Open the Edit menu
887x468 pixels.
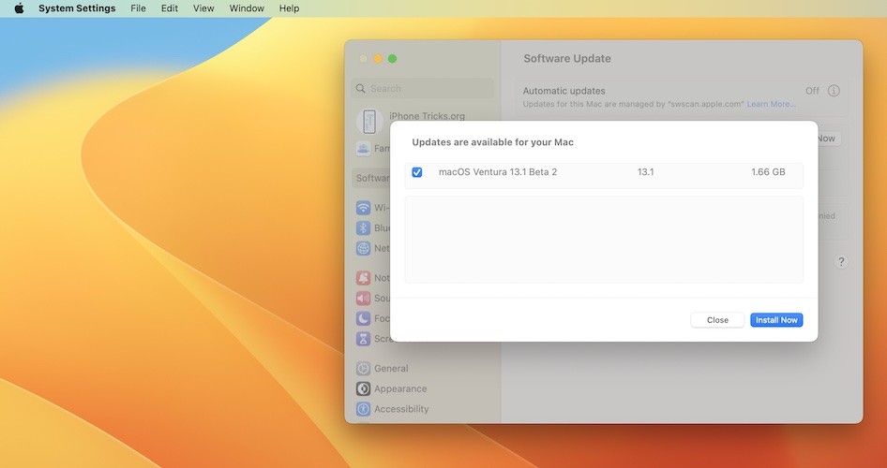(x=169, y=8)
